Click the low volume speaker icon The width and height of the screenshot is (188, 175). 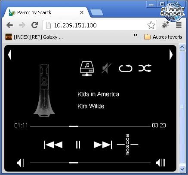click(20, 163)
